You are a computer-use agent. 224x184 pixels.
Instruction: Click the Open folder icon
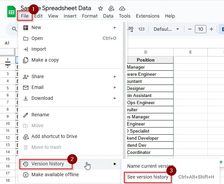click(26, 39)
